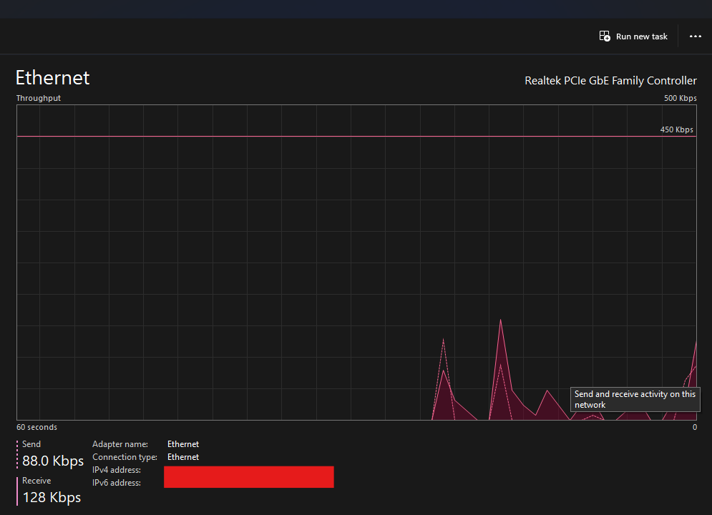The width and height of the screenshot is (712, 515).
Task: Open the three-dot more options menu
Action: coord(696,36)
